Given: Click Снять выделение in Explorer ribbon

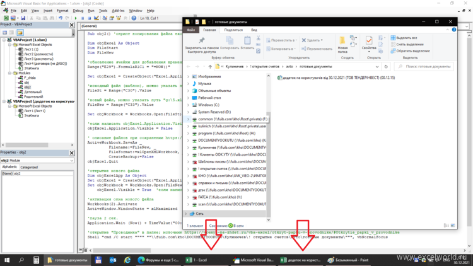Looking at the screenshot, I should 407,44.
